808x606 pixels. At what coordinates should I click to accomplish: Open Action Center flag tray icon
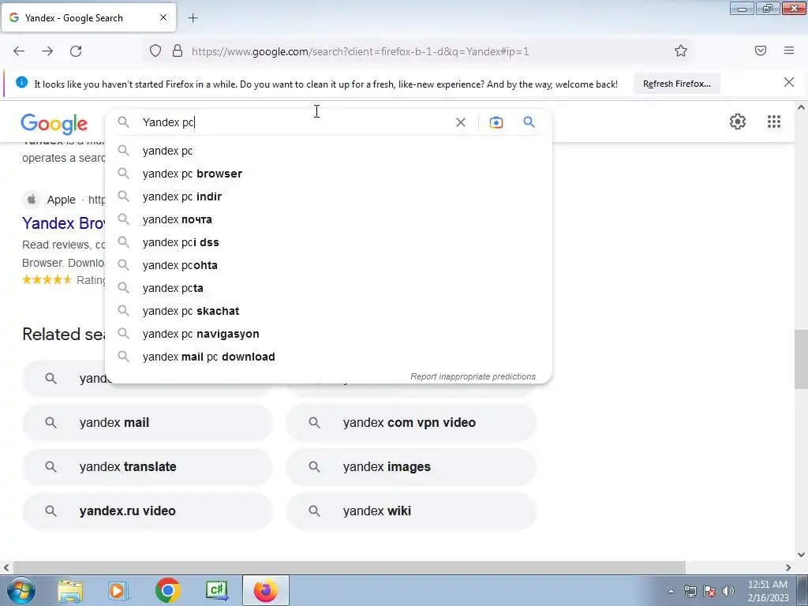pos(709,591)
